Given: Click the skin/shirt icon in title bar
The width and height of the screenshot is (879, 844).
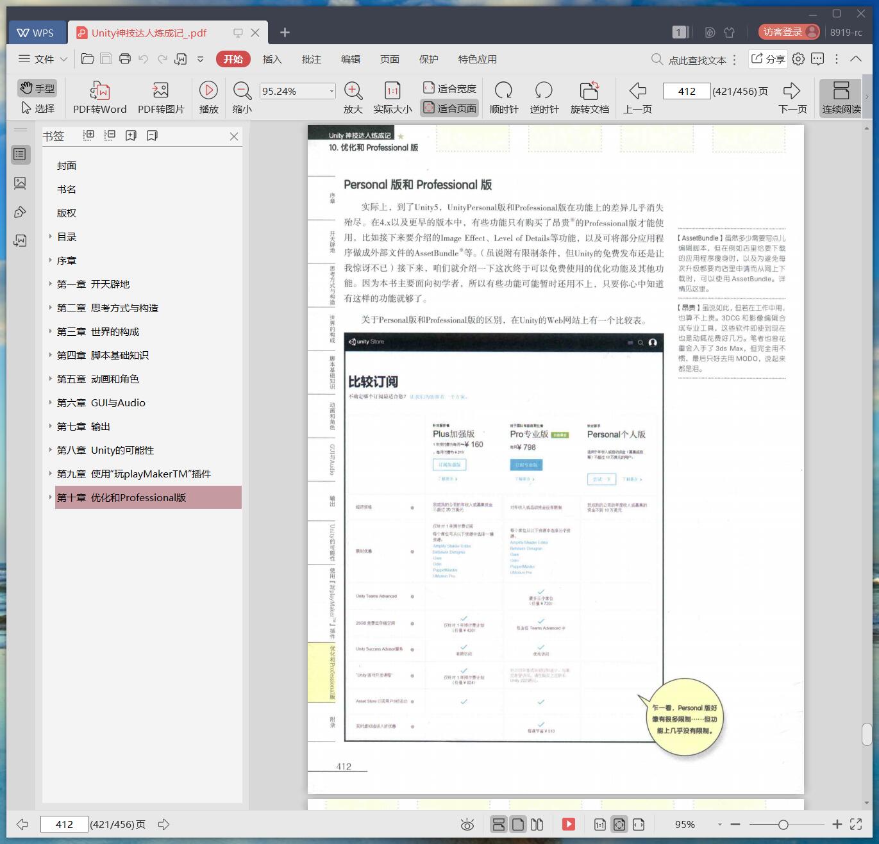Looking at the screenshot, I should coord(729,32).
